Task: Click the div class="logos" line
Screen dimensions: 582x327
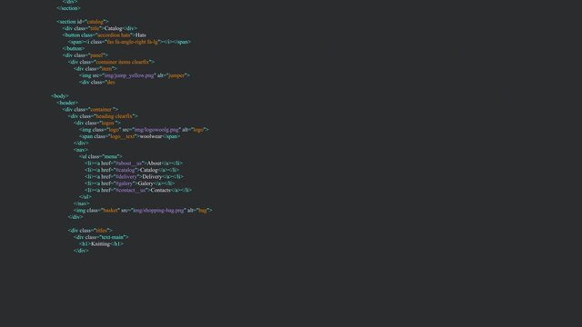Action: click(97, 123)
